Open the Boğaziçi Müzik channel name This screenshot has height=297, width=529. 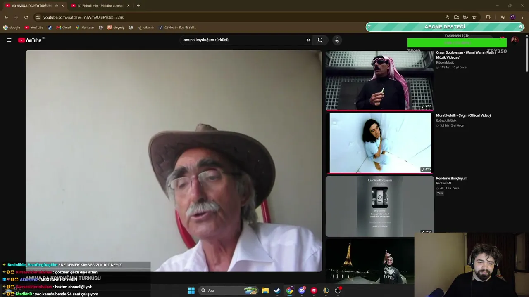(x=446, y=120)
